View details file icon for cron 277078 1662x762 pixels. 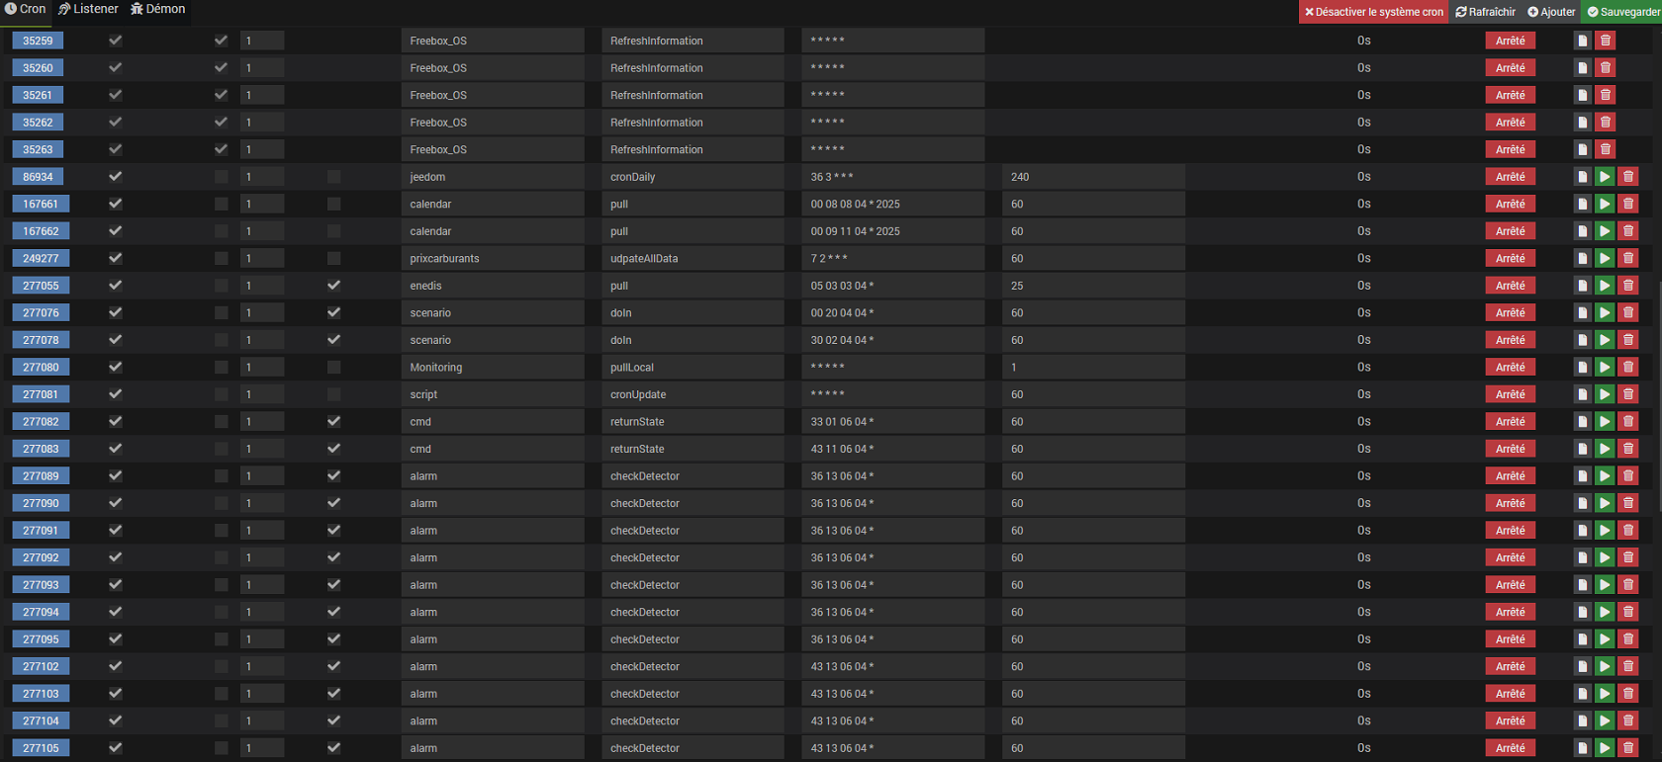1583,340
